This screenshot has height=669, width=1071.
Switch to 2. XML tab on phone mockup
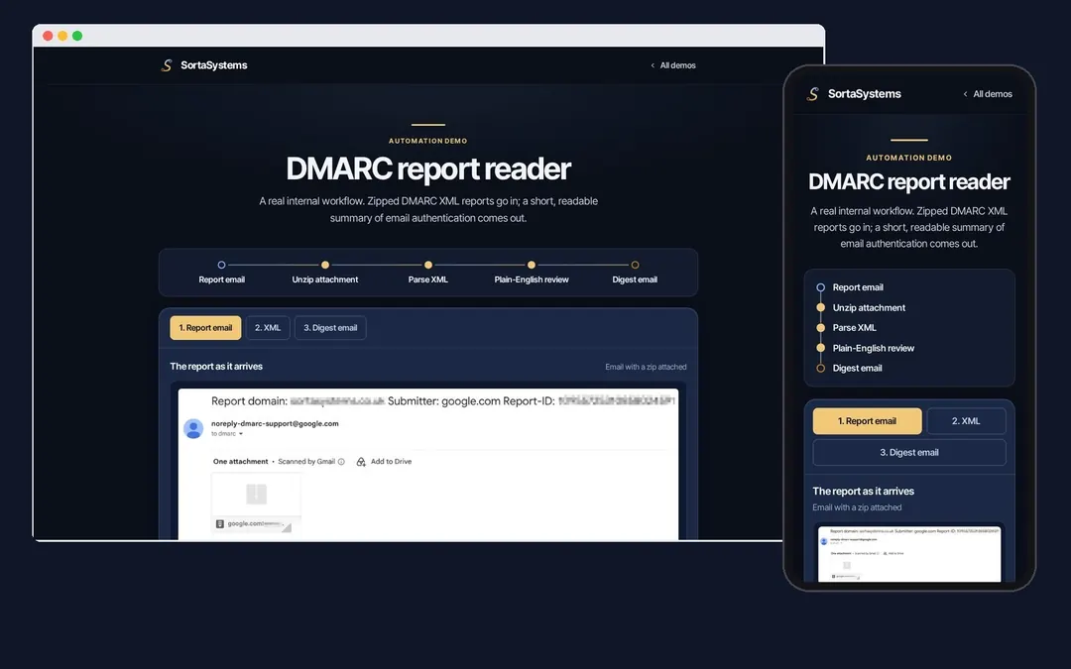(966, 421)
